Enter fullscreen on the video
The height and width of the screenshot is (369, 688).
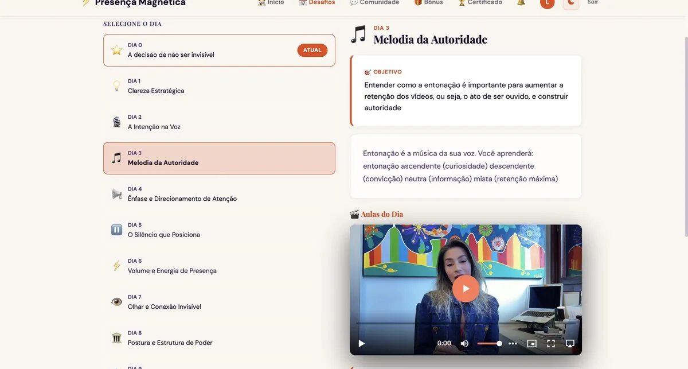(551, 343)
